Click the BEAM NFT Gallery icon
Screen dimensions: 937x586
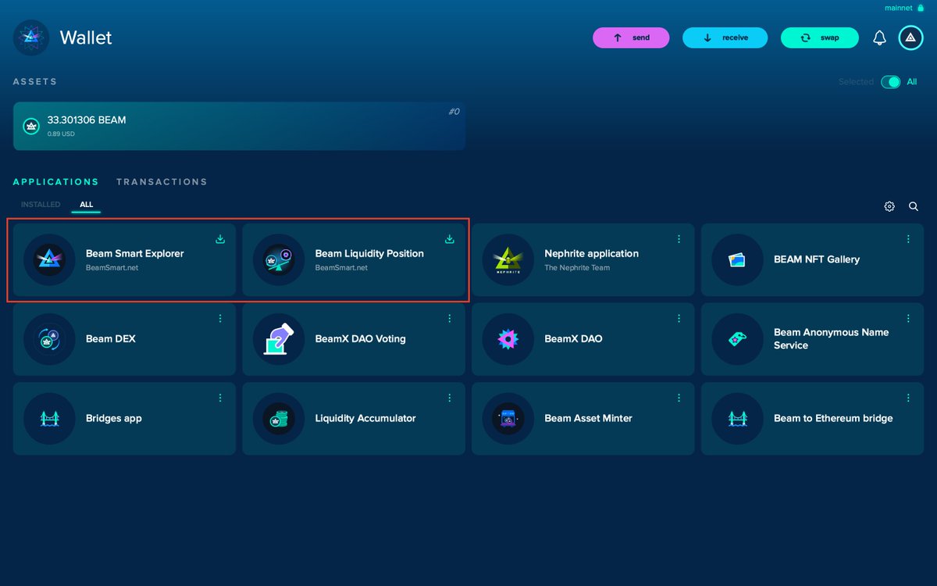[737, 259]
